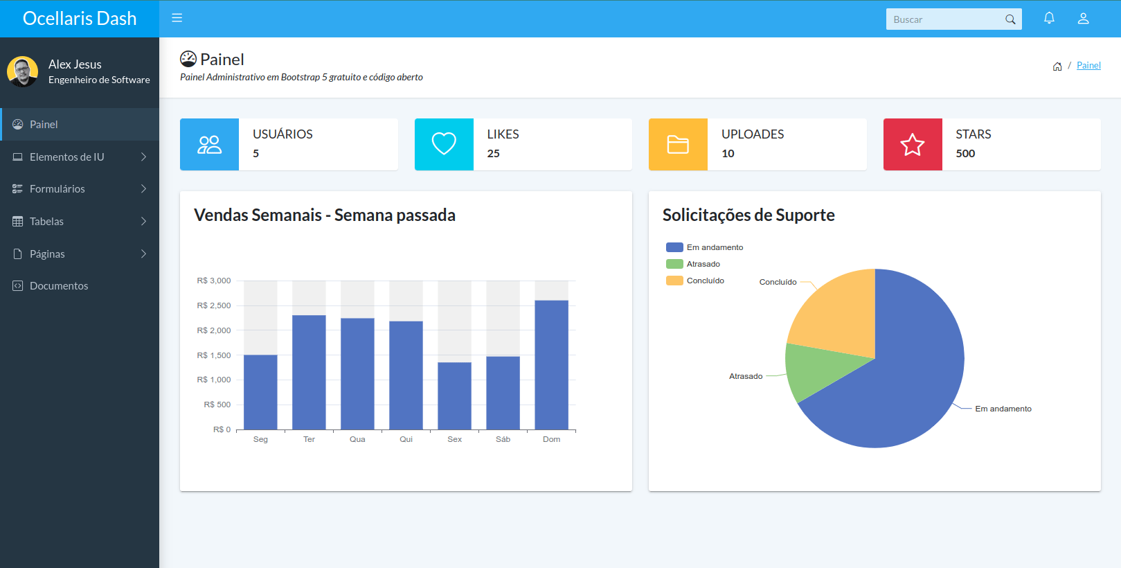Click the blue Usuários people icon
This screenshot has width=1121, height=568.
[x=209, y=144]
